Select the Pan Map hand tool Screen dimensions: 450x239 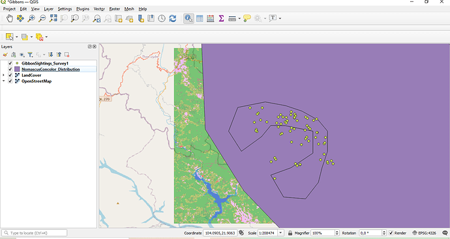click(x=10, y=19)
